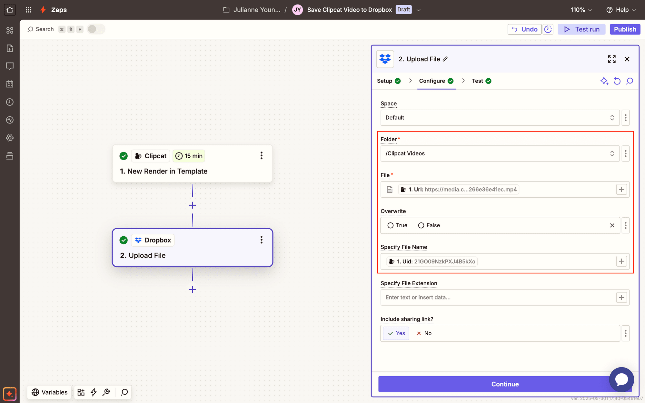The height and width of the screenshot is (403, 645).
Task: Clear the Overwrite selection with X
Action: [x=612, y=225]
